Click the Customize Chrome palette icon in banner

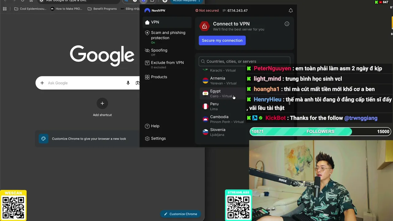click(44, 139)
